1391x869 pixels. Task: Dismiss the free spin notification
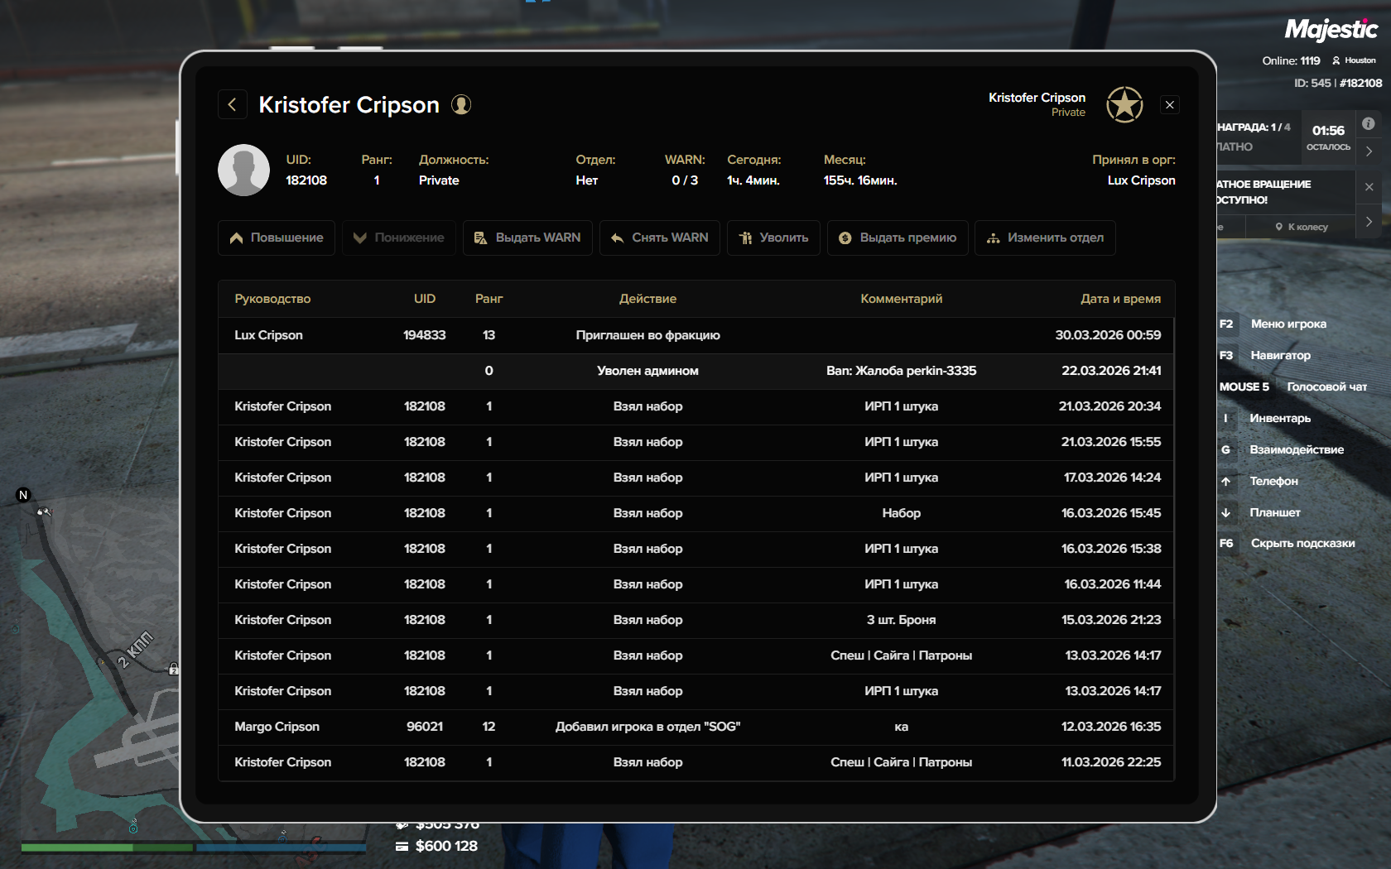click(x=1369, y=187)
